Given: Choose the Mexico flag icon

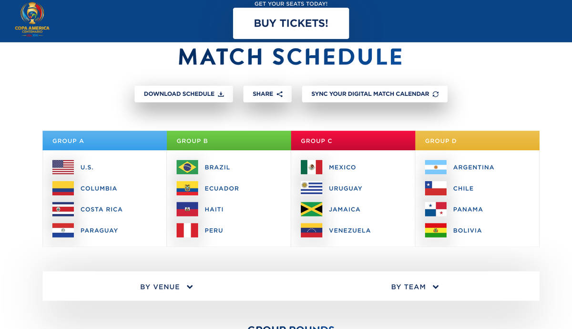Looking at the screenshot, I should pos(311,167).
